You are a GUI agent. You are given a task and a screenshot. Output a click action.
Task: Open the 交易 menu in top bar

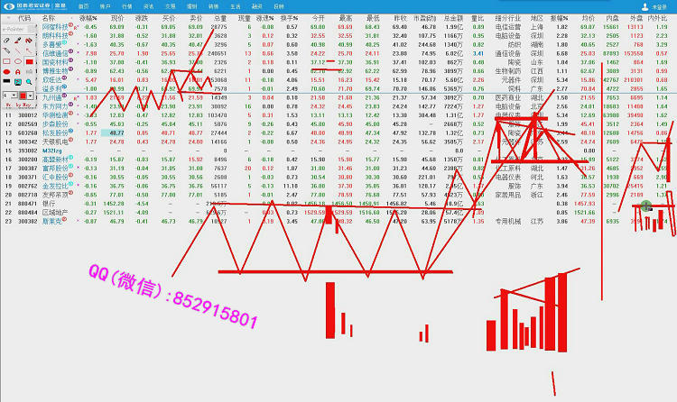pyautogui.click(x=172, y=5)
